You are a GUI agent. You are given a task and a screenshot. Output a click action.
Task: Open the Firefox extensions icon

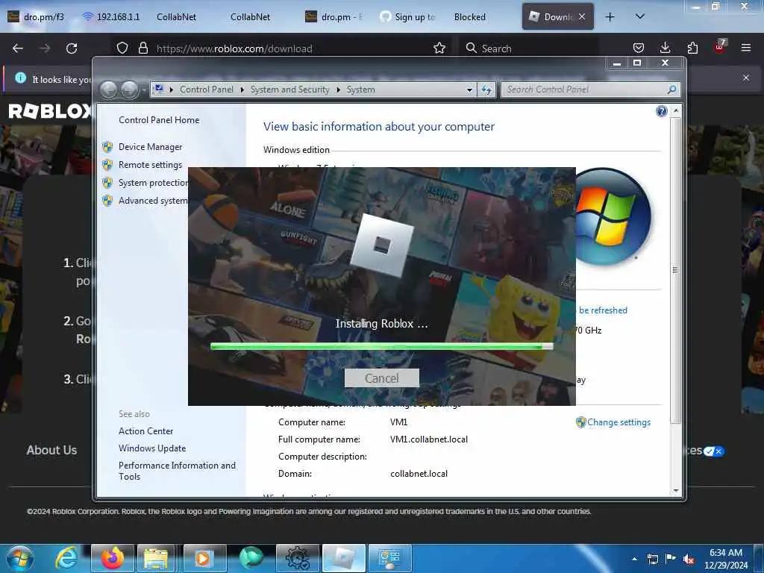point(692,48)
